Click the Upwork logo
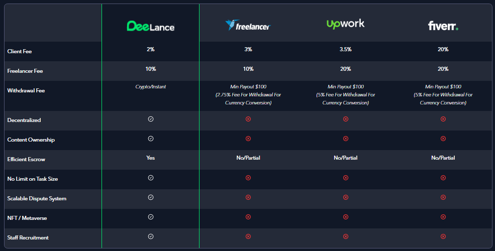Image resolution: width=495 pixels, height=251 pixels. (345, 24)
